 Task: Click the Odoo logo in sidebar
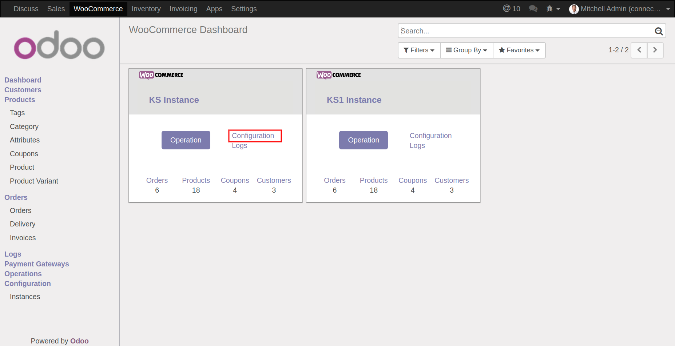[59, 45]
